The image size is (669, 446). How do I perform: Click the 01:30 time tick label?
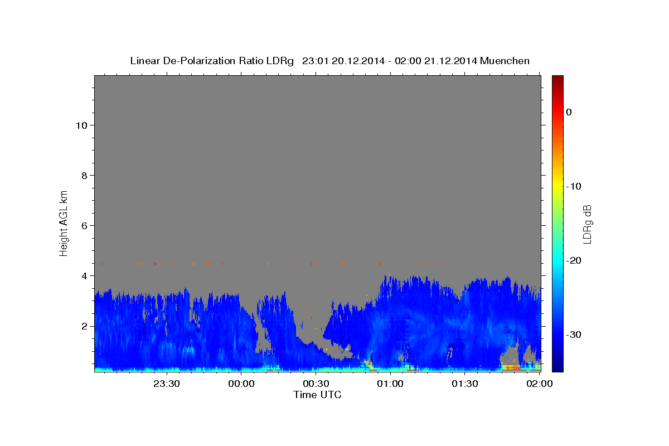pos(465,384)
